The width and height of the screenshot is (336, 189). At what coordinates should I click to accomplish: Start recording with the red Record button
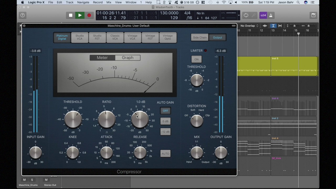point(89,15)
